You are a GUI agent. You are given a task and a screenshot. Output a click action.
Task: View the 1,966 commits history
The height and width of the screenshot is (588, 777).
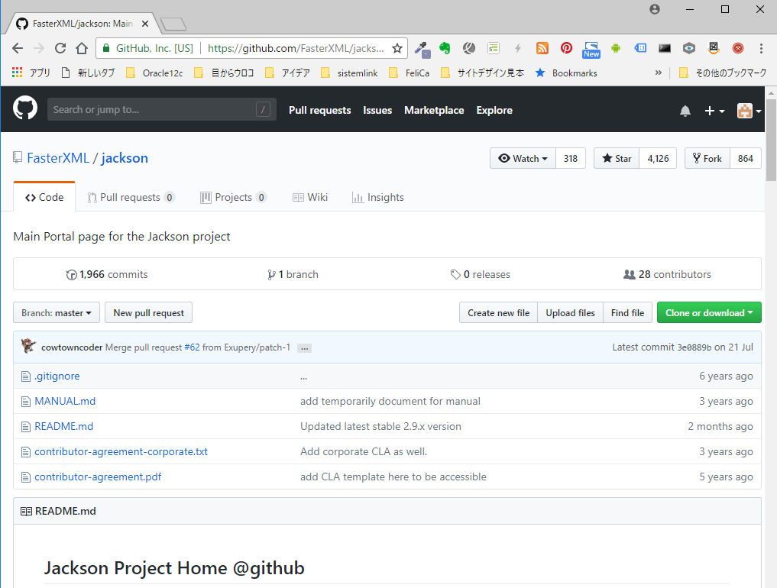(107, 274)
